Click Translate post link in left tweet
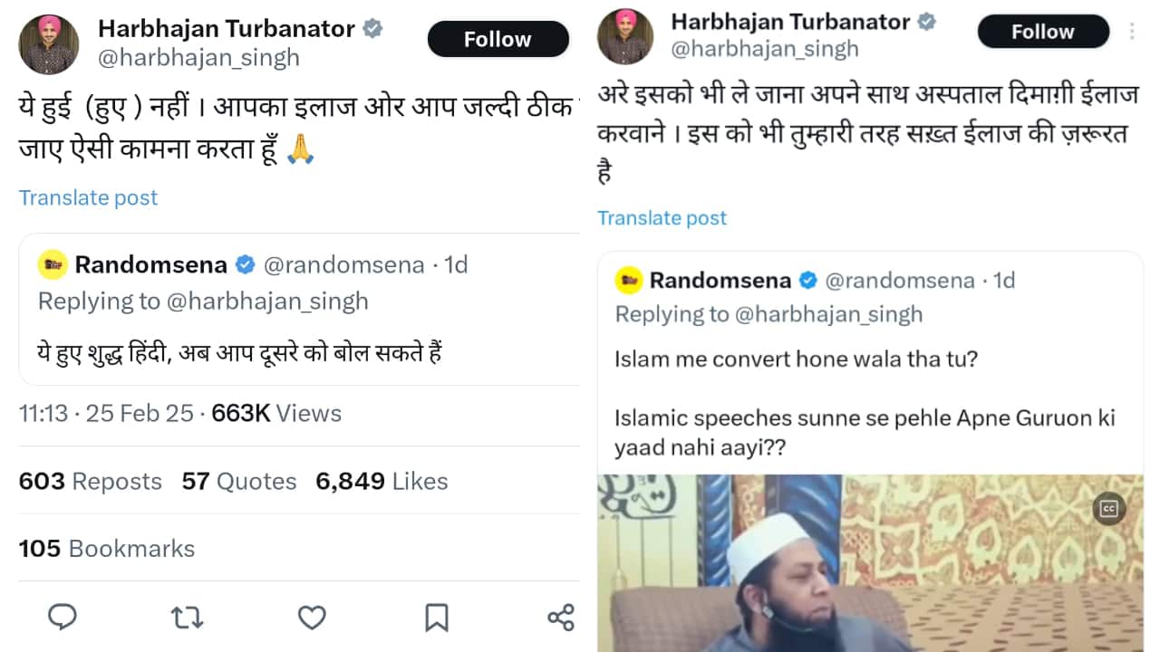The width and height of the screenshot is (1160, 652). [x=88, y=197]
